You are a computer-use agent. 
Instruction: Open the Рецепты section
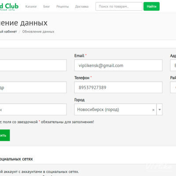(x=62, y=7)
